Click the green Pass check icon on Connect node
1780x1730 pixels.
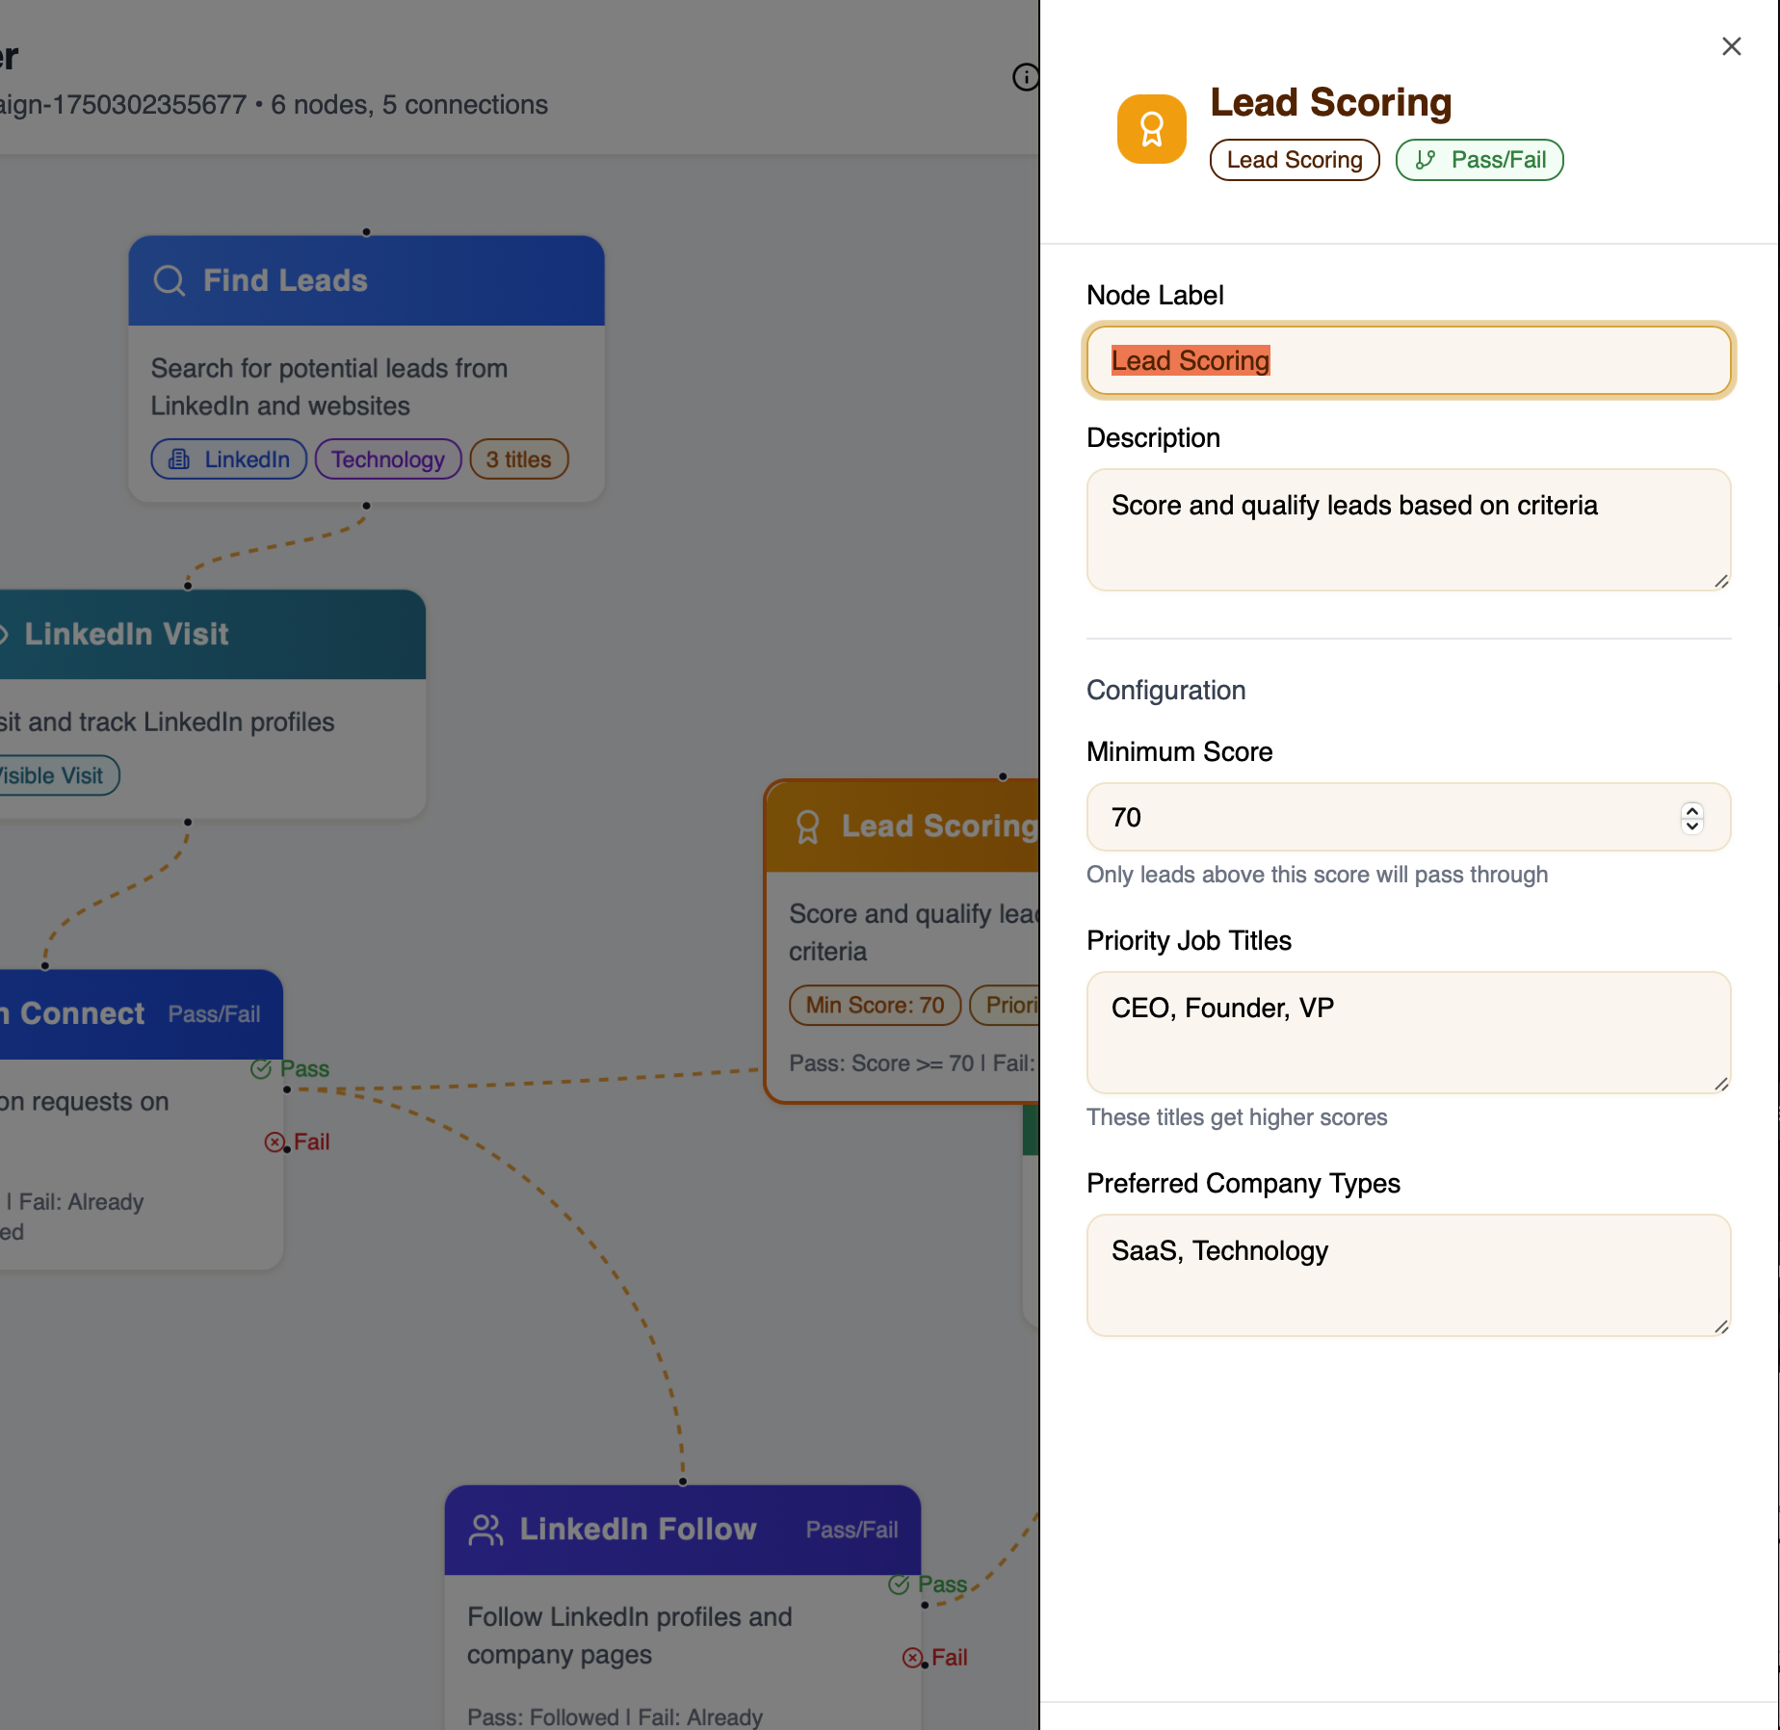tap(259, 1069)
